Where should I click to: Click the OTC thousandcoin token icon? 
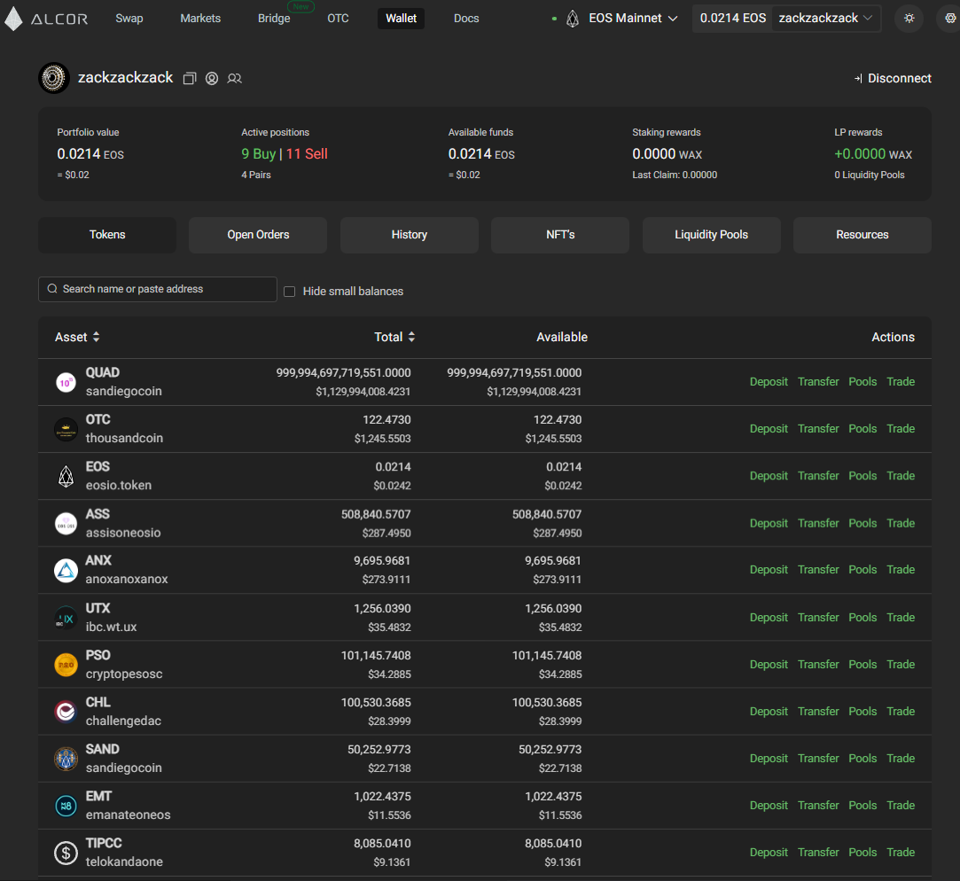click(66, 430)
